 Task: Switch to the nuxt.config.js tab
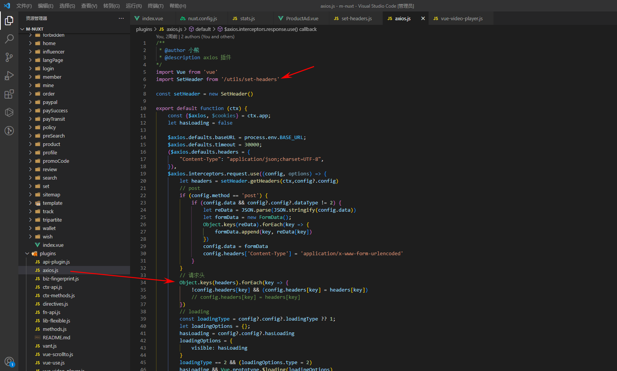click(202, 18)
